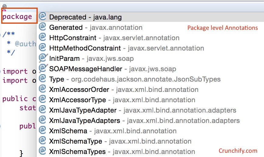Click the icon beside SOAPMessageHandler

[43, 68]
